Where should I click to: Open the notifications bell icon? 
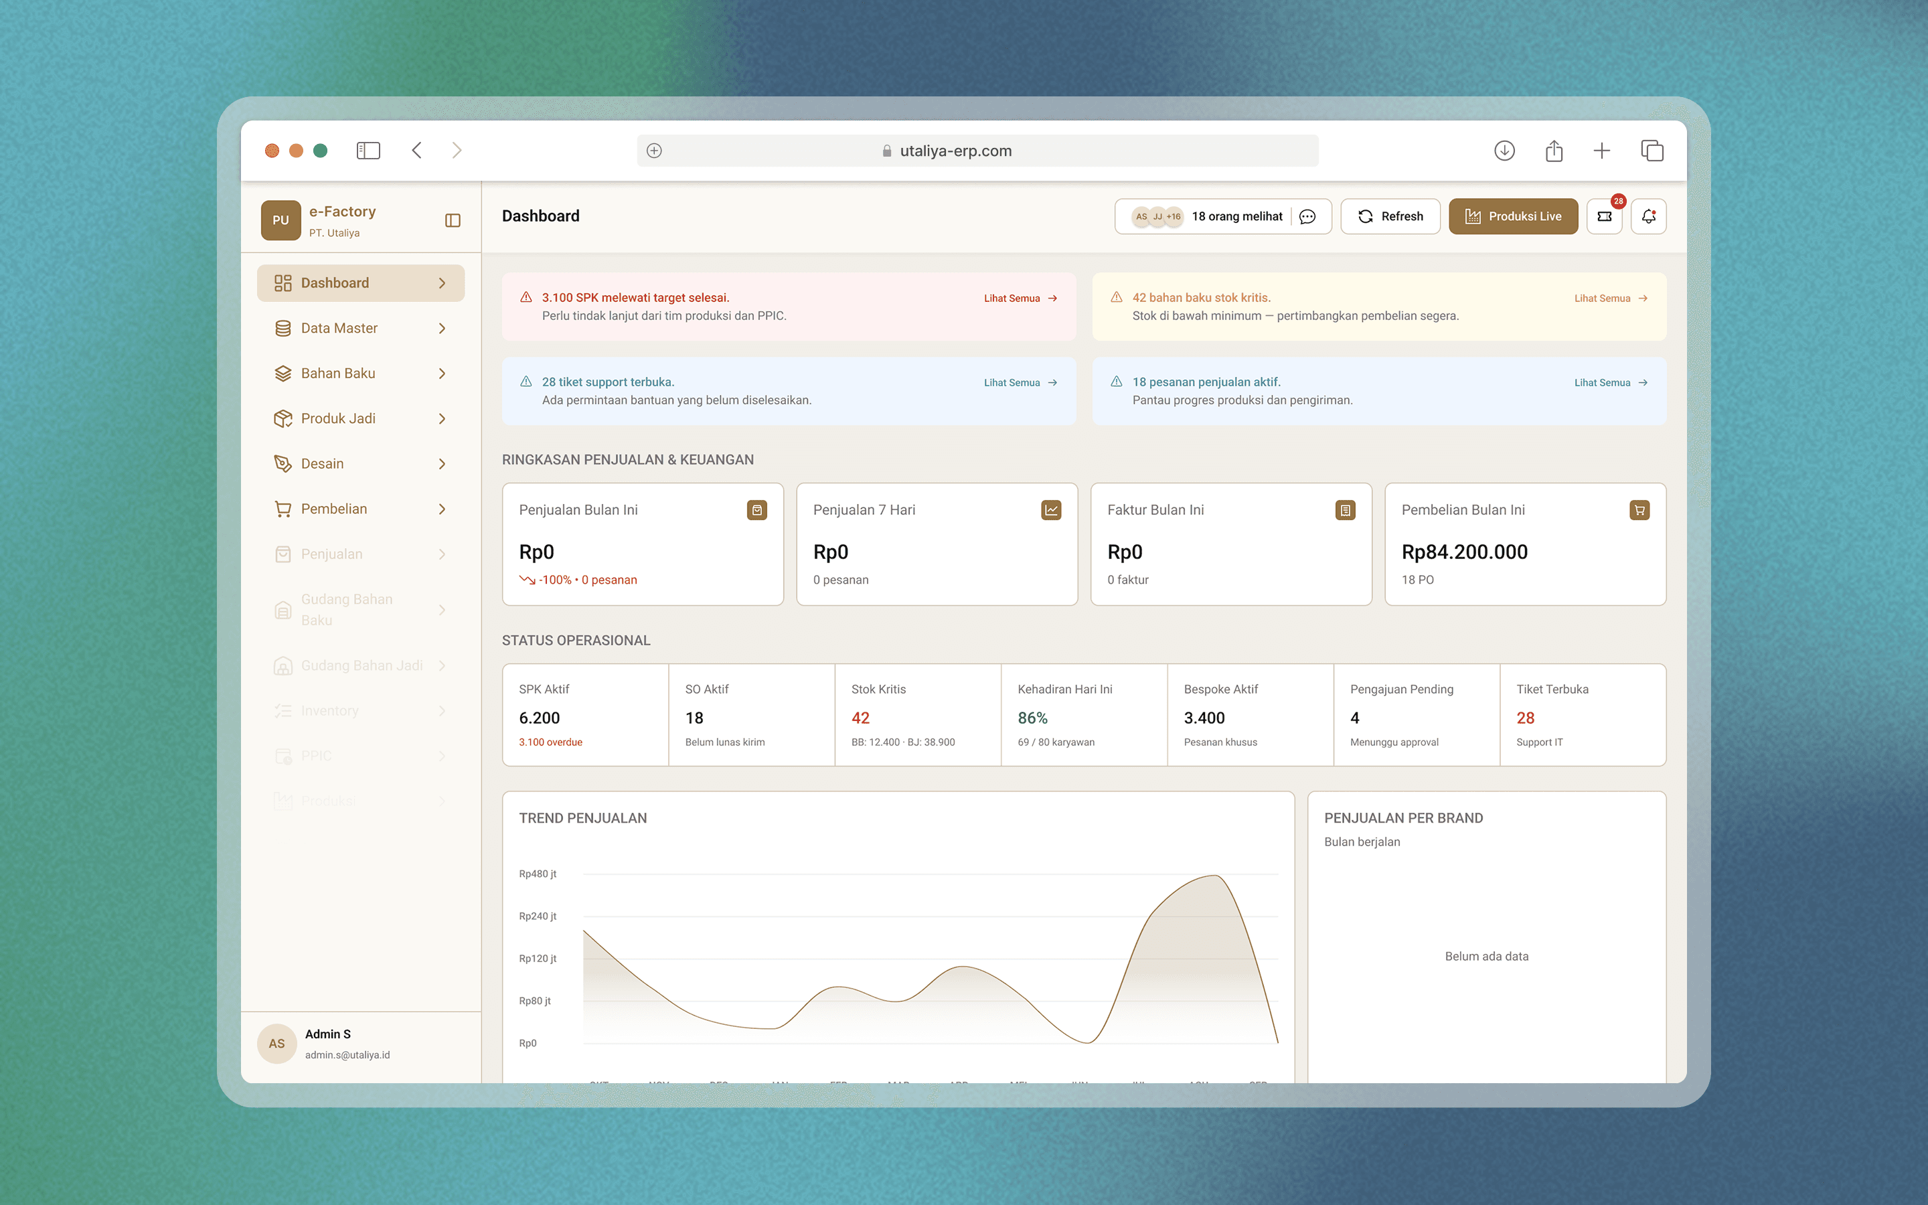1648,217
